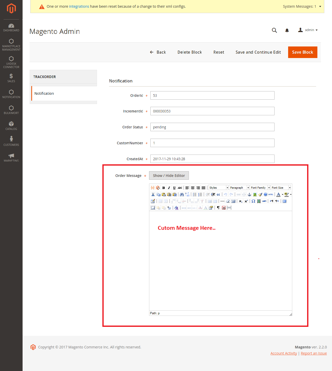The image size is (332, 371).
Task: Expand text color picker arrow
Action: point(282,195)
